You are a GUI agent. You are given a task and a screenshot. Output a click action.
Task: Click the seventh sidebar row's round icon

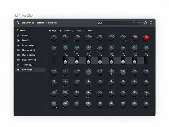point(18,60)
